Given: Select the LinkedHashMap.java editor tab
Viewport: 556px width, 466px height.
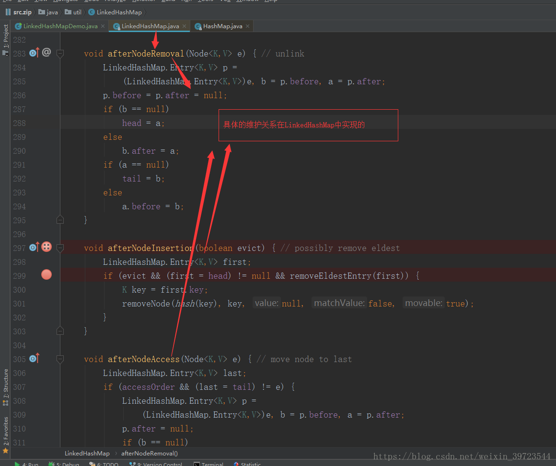Looking at the screenshot, I should point(150,26).
